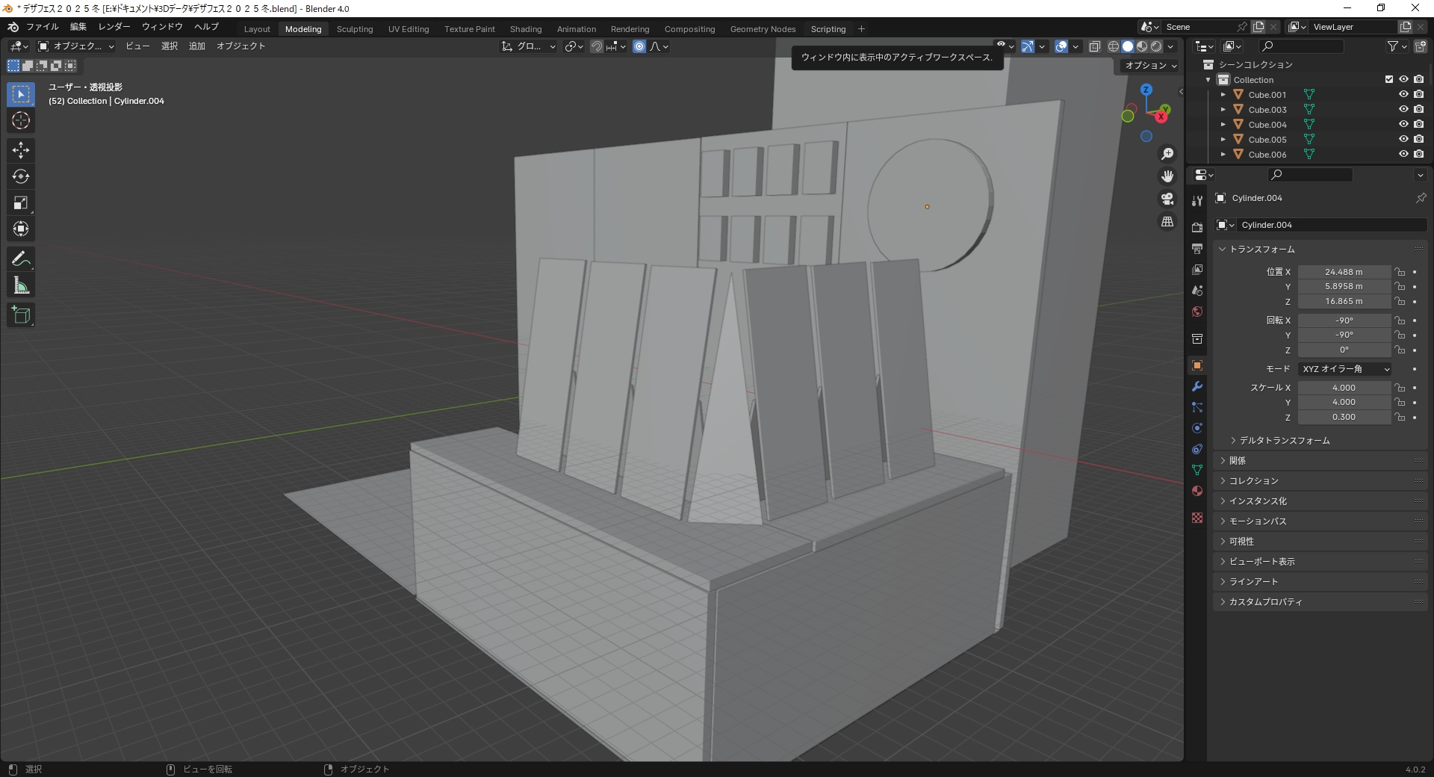Uncheck the Collection exclude checkbox
The image size is (1434, 777).
coord(1389,79)
